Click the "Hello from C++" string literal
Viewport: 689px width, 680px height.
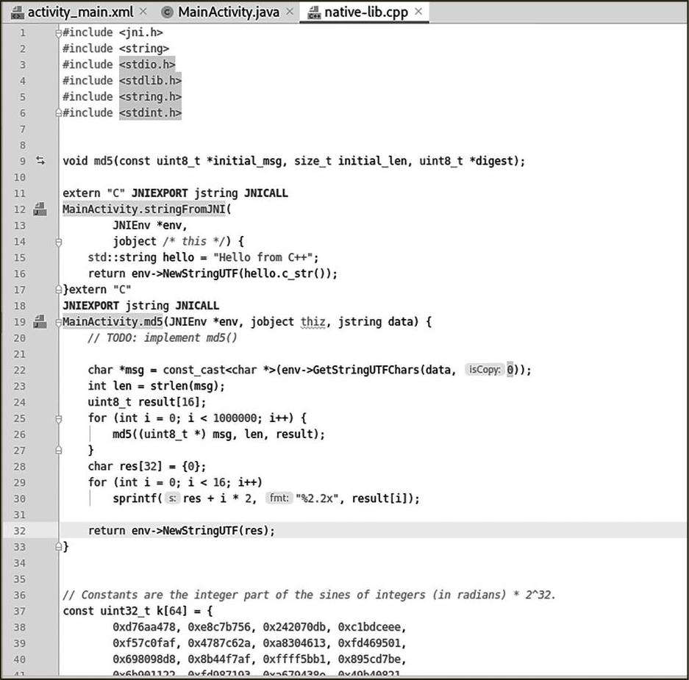[x=263, y=257]
